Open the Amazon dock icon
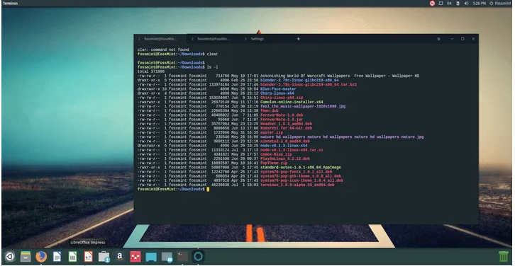515x266 pixels. (x=120, y=256)
